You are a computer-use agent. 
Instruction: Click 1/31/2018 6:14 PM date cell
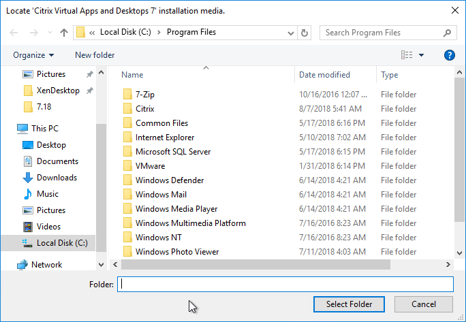click(x=332, y=165)
